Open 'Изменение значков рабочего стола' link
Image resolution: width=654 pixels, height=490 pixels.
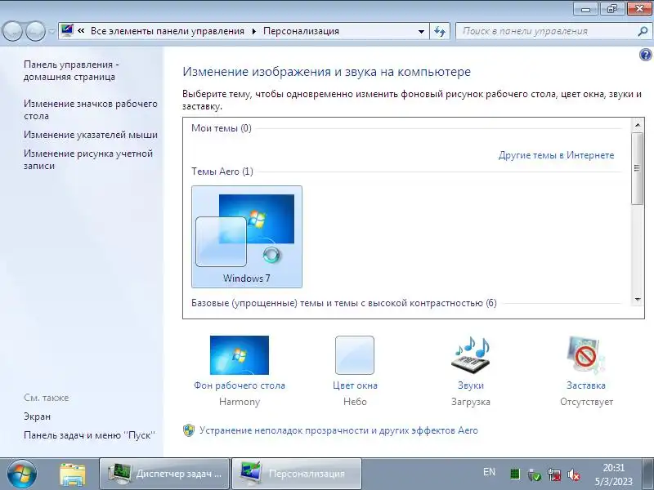pos(91,109)
